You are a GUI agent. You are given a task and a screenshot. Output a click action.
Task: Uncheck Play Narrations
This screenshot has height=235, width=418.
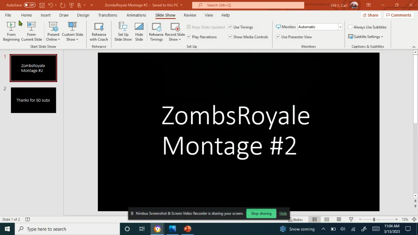[189, 37]
